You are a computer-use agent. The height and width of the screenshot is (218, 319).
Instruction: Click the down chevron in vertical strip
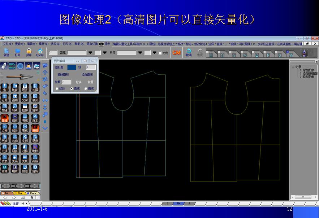[x=45, y=128]
